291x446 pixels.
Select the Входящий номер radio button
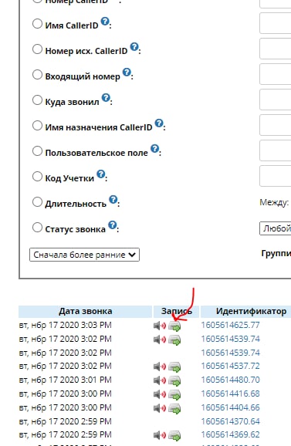coord(37,75)
